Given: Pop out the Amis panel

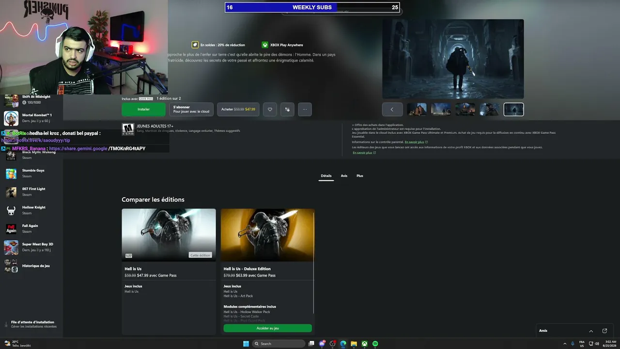Looking at the screenshot, I should click(x=604, y=331).
